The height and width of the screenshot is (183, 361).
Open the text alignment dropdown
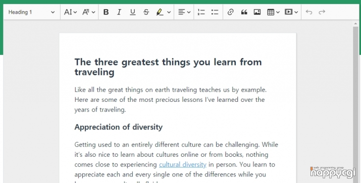coord(184,12)
